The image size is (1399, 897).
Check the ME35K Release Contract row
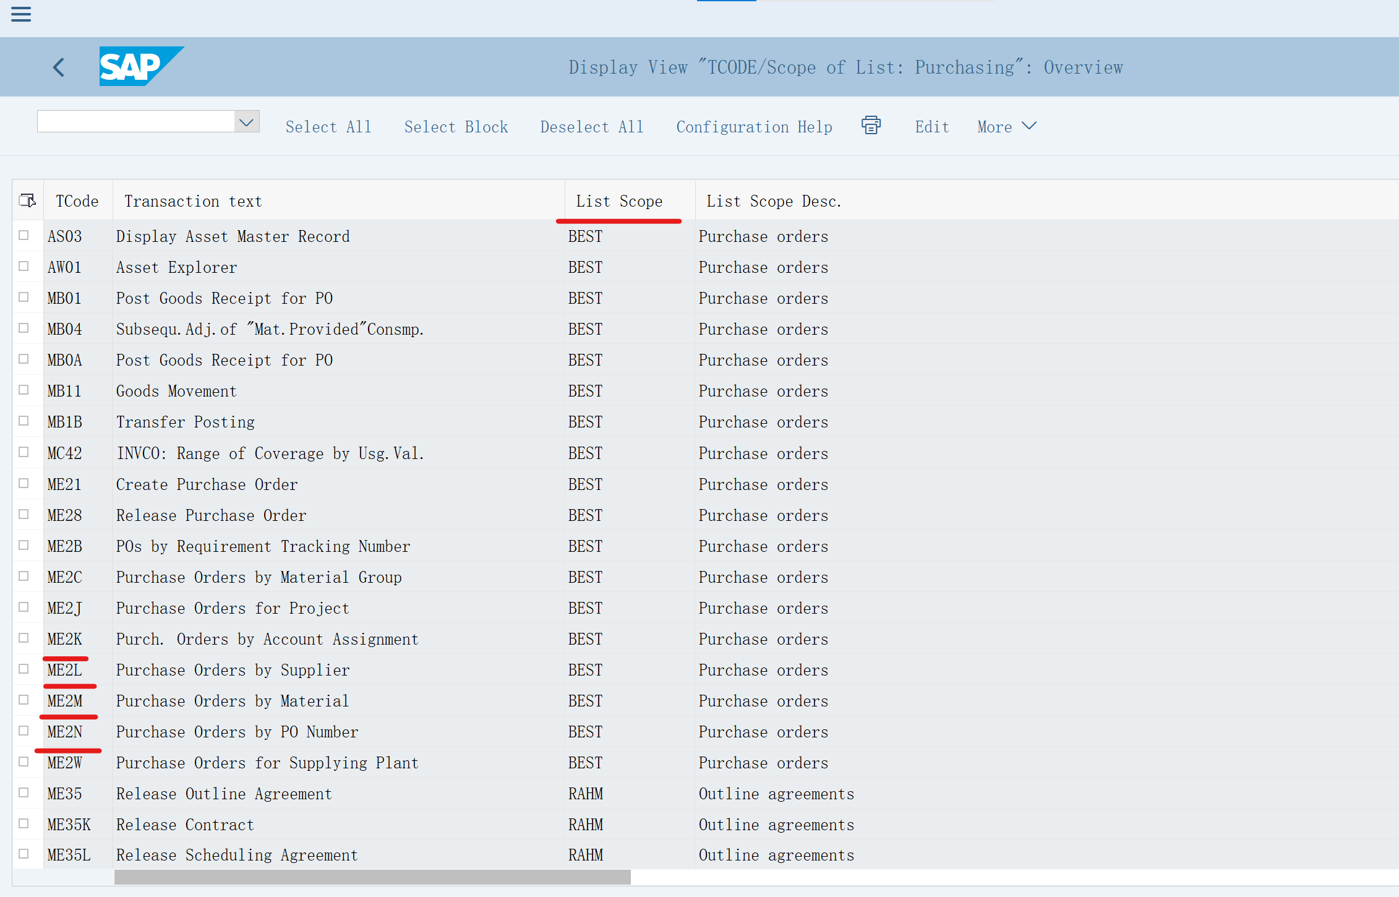(x=24, y=823)
